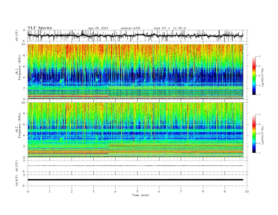Viewport: 278px width, 215px height.
Task: Click the "station=ATH" header label
Action: [130, 28]
